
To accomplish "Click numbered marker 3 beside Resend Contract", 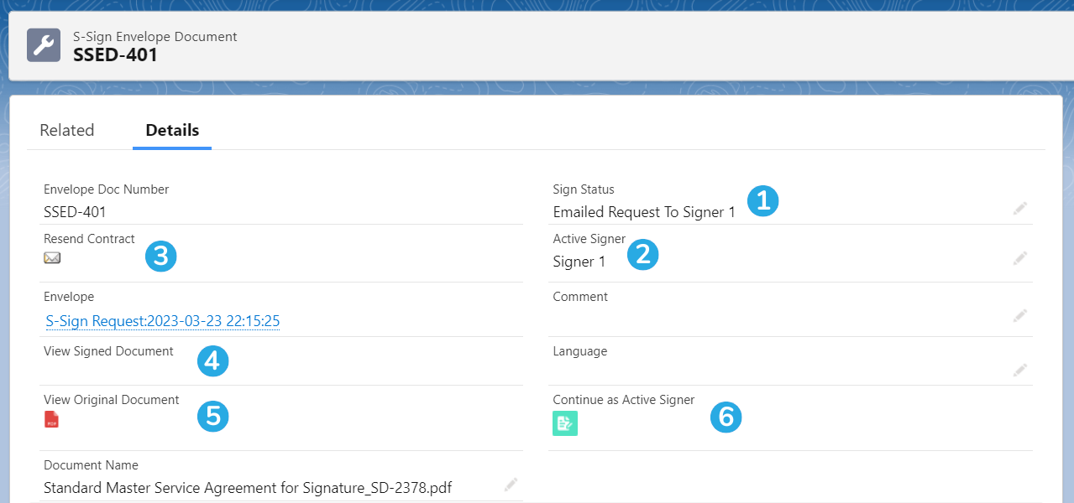I will click(161, 256).
